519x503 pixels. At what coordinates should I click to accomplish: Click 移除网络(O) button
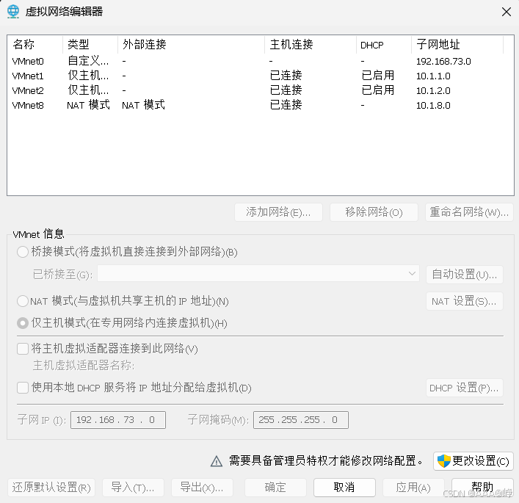374,212
